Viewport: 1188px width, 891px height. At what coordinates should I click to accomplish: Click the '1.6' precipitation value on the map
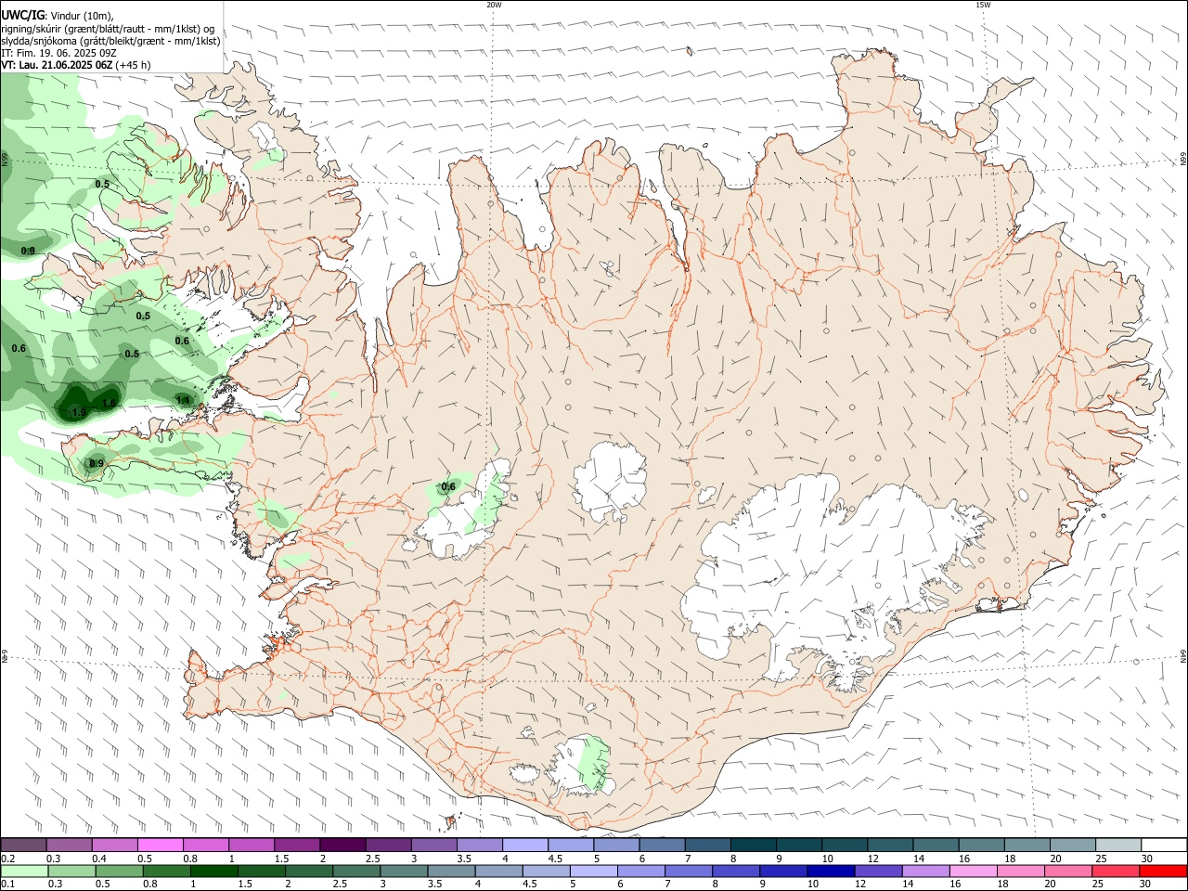(x=110, y=403)
